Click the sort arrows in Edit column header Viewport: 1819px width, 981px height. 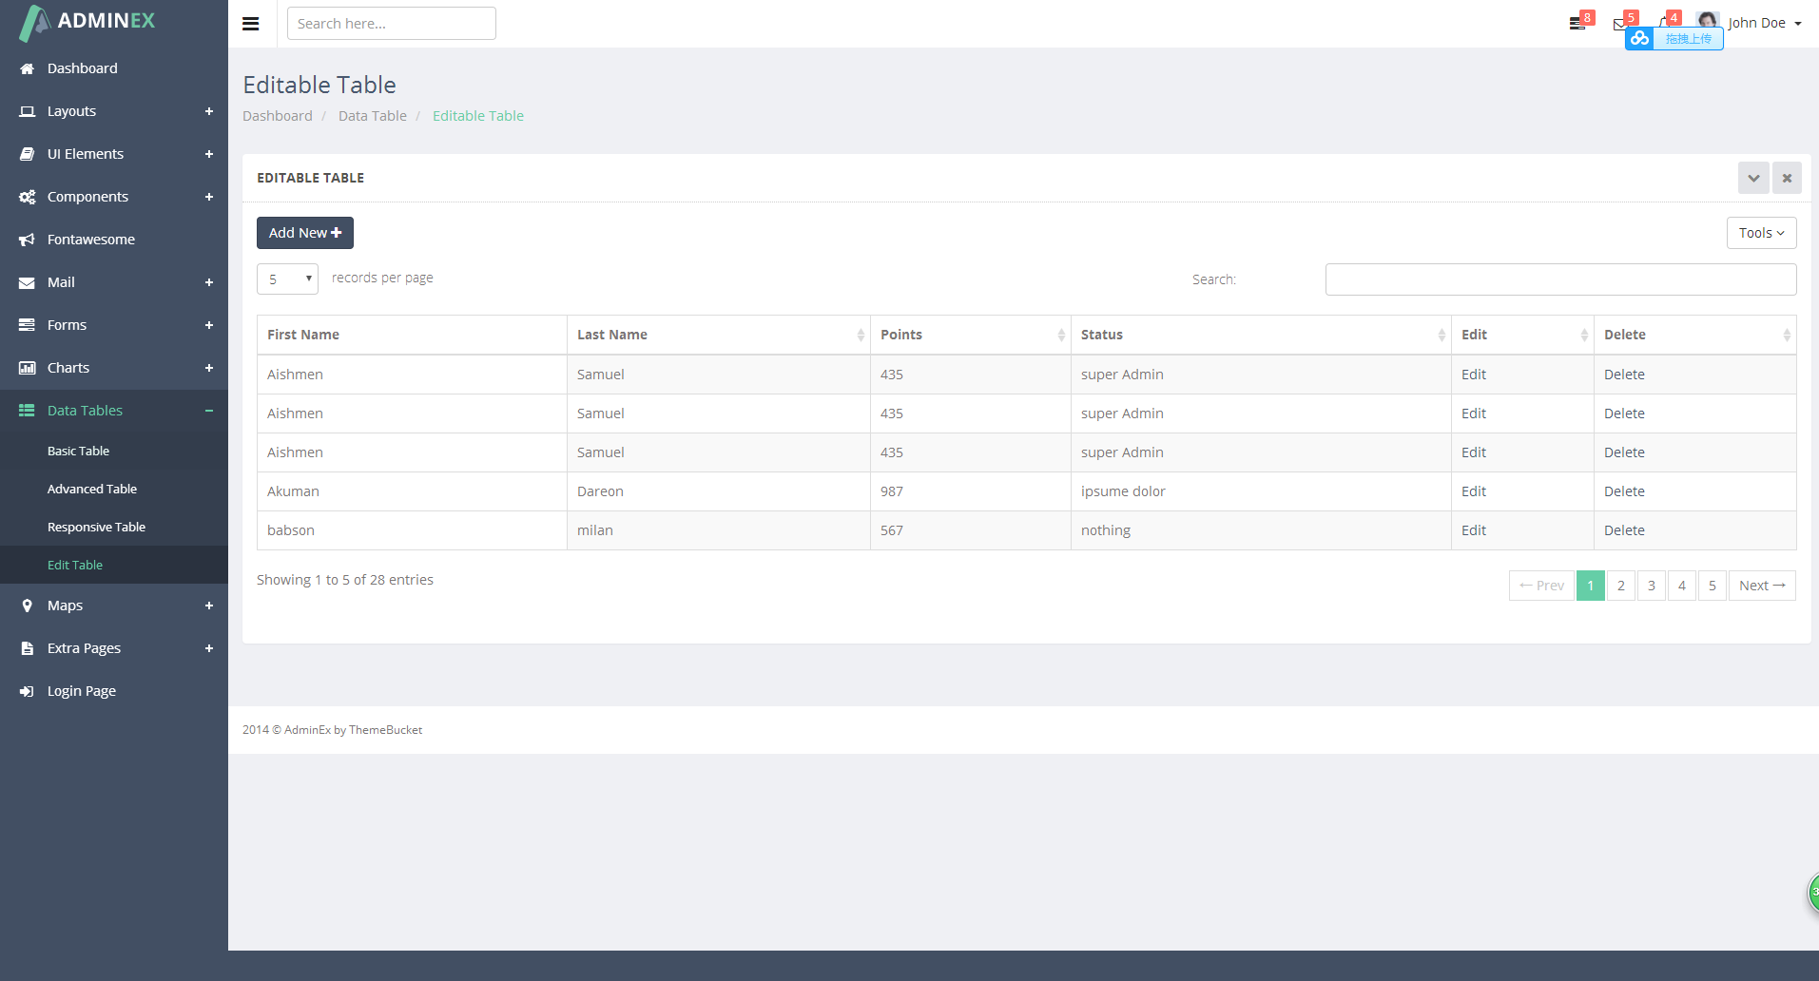(x=1584, y=335)
